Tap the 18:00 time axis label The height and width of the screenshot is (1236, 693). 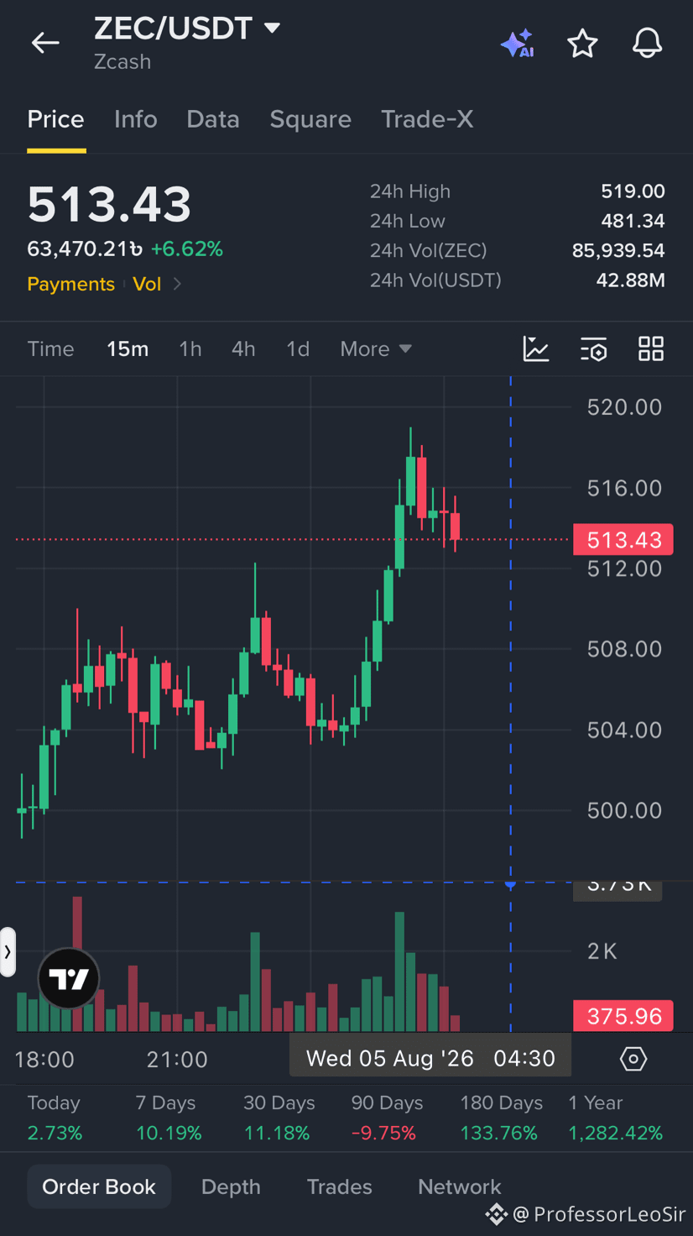tap(44, 1060)
